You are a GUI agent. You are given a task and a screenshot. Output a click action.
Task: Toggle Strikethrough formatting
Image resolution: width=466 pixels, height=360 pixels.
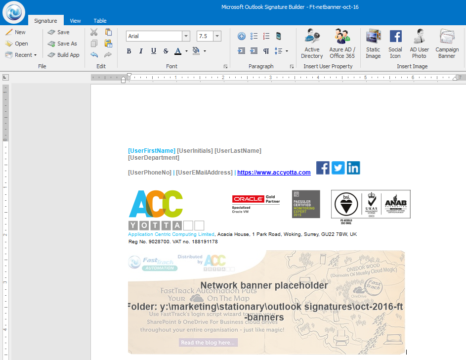click(x=166, y=51)
